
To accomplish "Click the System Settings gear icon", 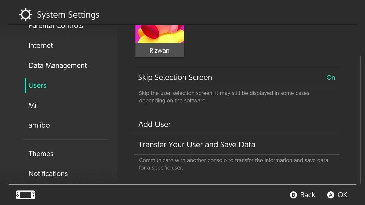I will pyautogui.click(x=25, y=15).
